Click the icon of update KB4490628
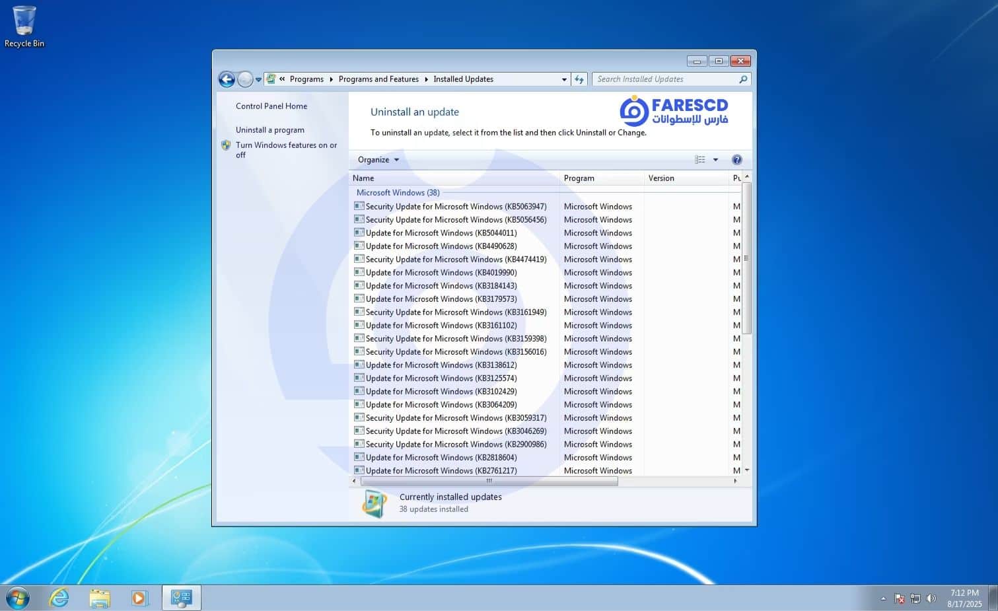 (x=359, y=246)
